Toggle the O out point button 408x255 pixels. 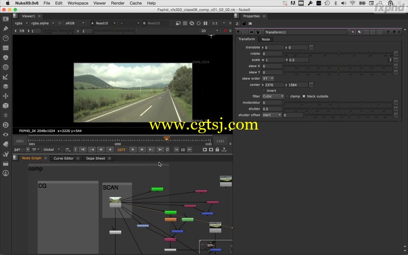[x=167, y=149]
